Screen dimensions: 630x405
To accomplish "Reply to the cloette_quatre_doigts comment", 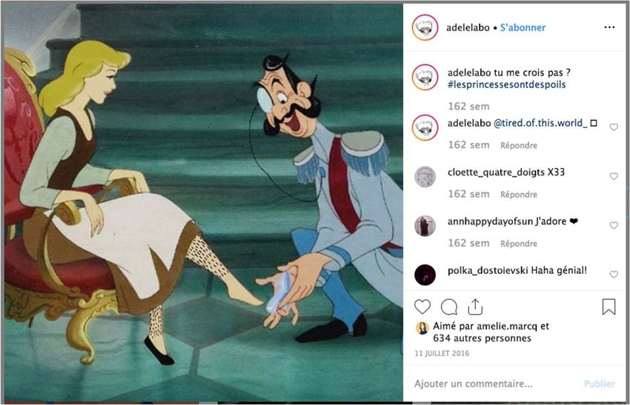I will 518,195.
